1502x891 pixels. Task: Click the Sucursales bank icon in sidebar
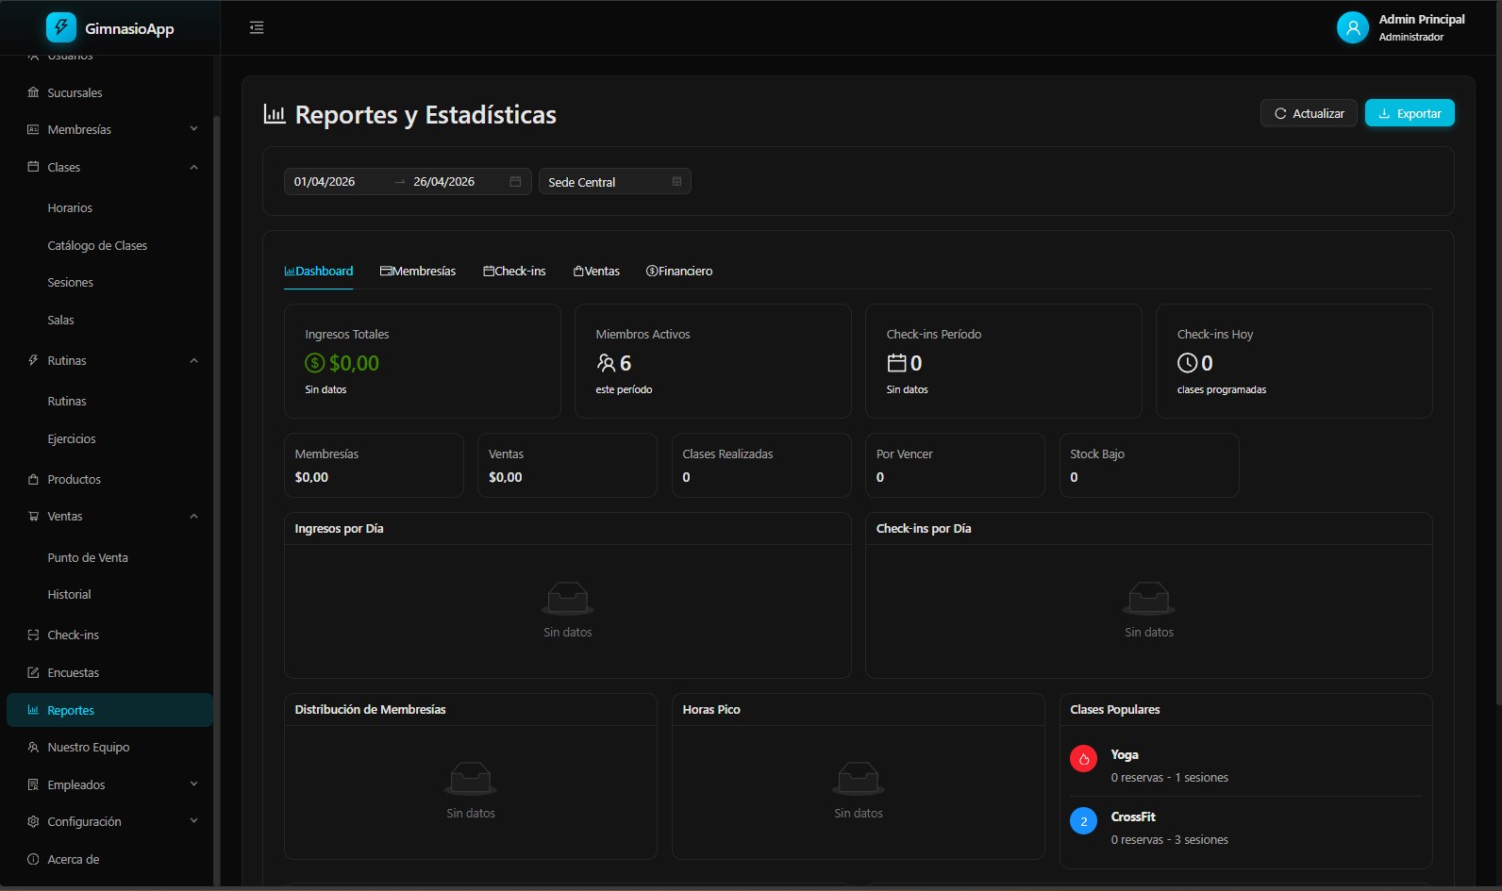pos(33,92)
